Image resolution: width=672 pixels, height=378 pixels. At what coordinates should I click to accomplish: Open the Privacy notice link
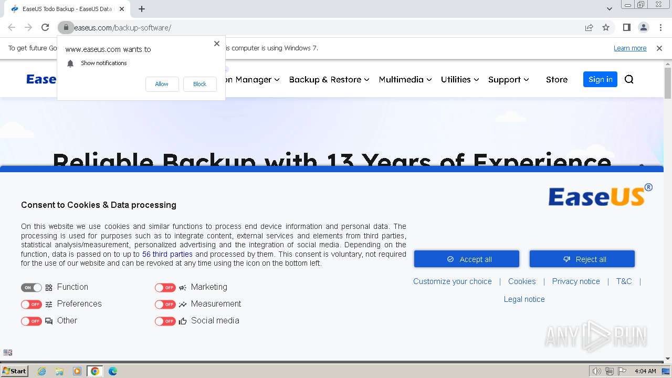[x=576, y=281]
